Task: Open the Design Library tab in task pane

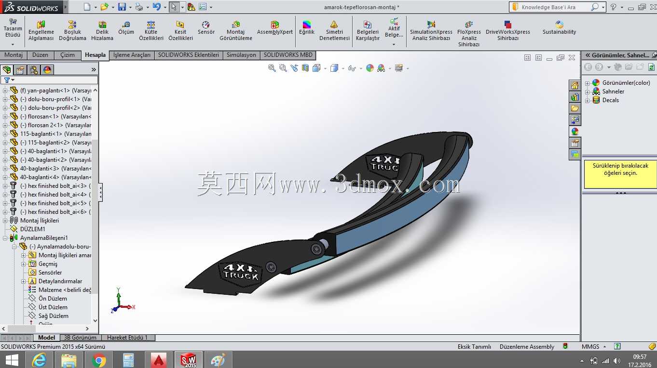Action: [575, 97]
